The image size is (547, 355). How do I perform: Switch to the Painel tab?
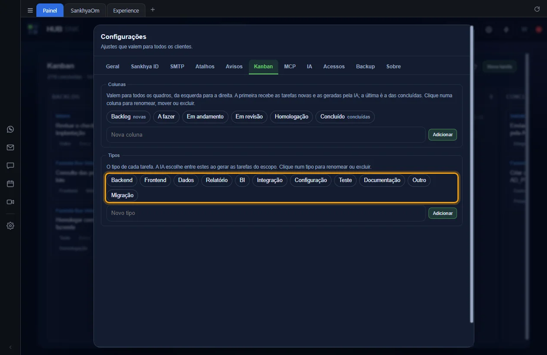[50, 10]
